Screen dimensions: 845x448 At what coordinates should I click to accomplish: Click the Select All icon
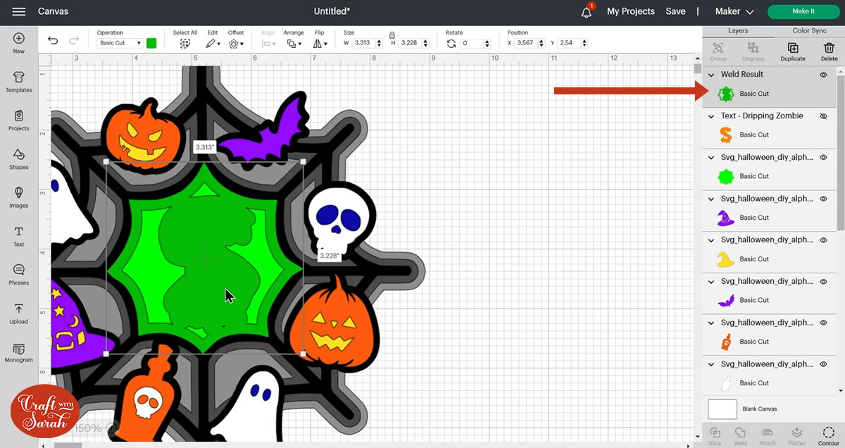185,43
